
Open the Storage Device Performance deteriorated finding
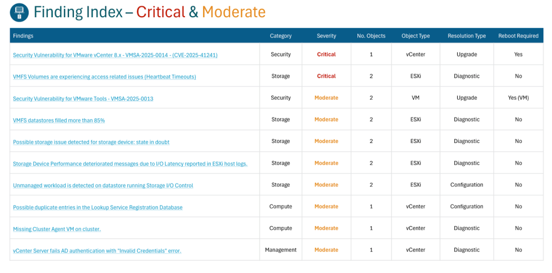(x=130, y=164)
